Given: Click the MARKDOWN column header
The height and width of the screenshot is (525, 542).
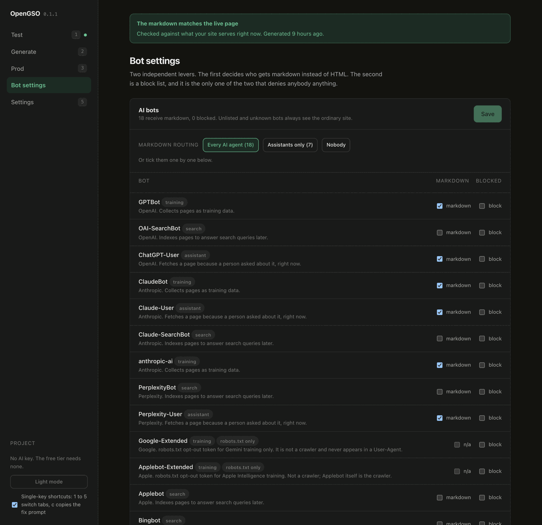Looking at the screenshot, I should click(452, 181).
